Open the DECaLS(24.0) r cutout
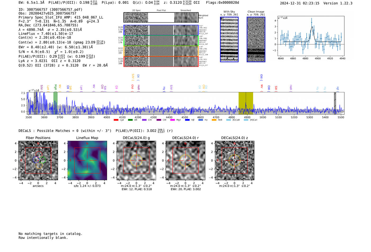 (185, 160)
